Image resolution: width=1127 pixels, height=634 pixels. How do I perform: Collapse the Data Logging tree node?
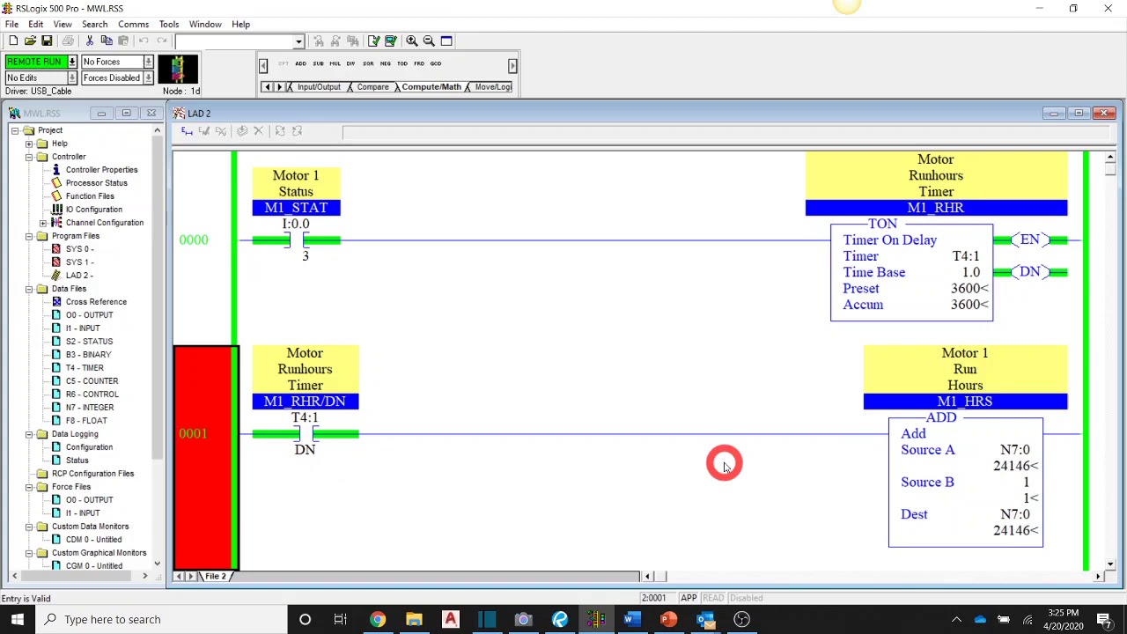(29, 434)
